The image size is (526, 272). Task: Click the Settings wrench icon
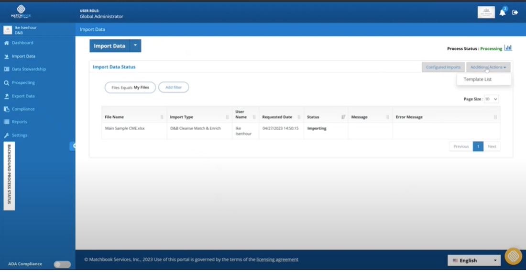tap(6, 136)
